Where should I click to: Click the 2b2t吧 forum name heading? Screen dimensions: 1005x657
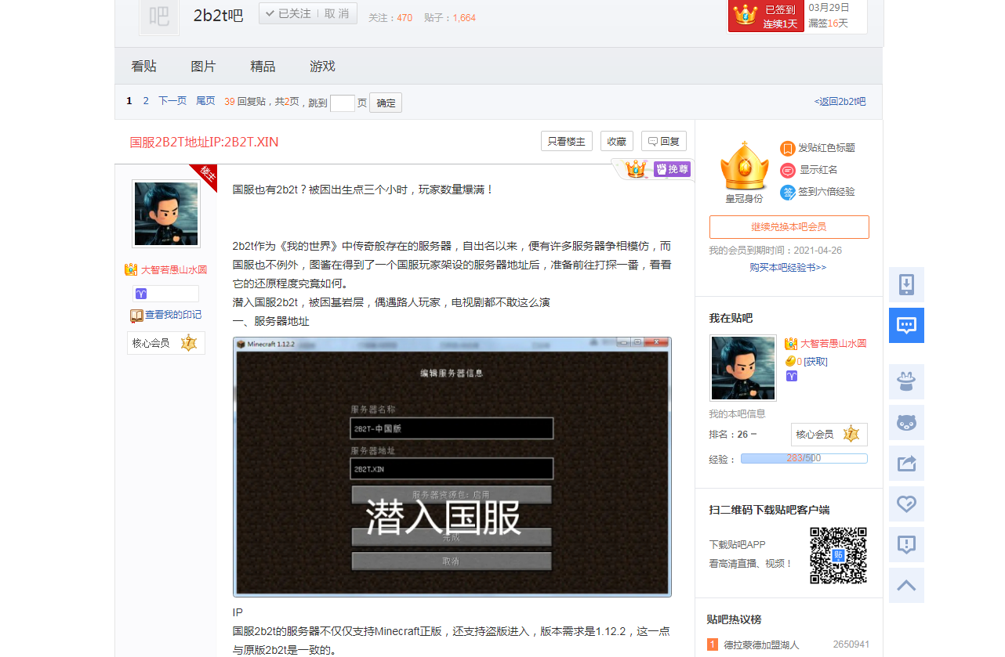(219, 15)
